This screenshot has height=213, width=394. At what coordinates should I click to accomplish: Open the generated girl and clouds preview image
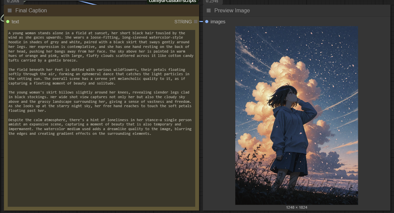296,115
